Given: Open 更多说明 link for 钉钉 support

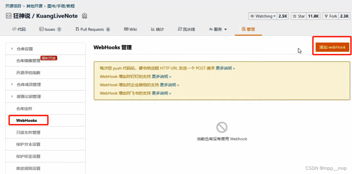Looking at the screenshot, I should 162,76.
